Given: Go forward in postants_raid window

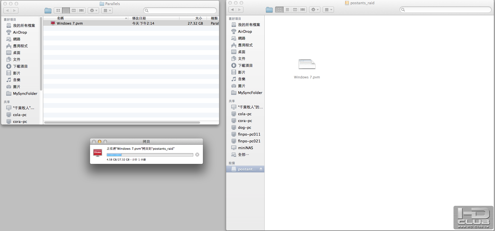Looking at the screenshot, I should pyautogui.click(x=240, y=10).
